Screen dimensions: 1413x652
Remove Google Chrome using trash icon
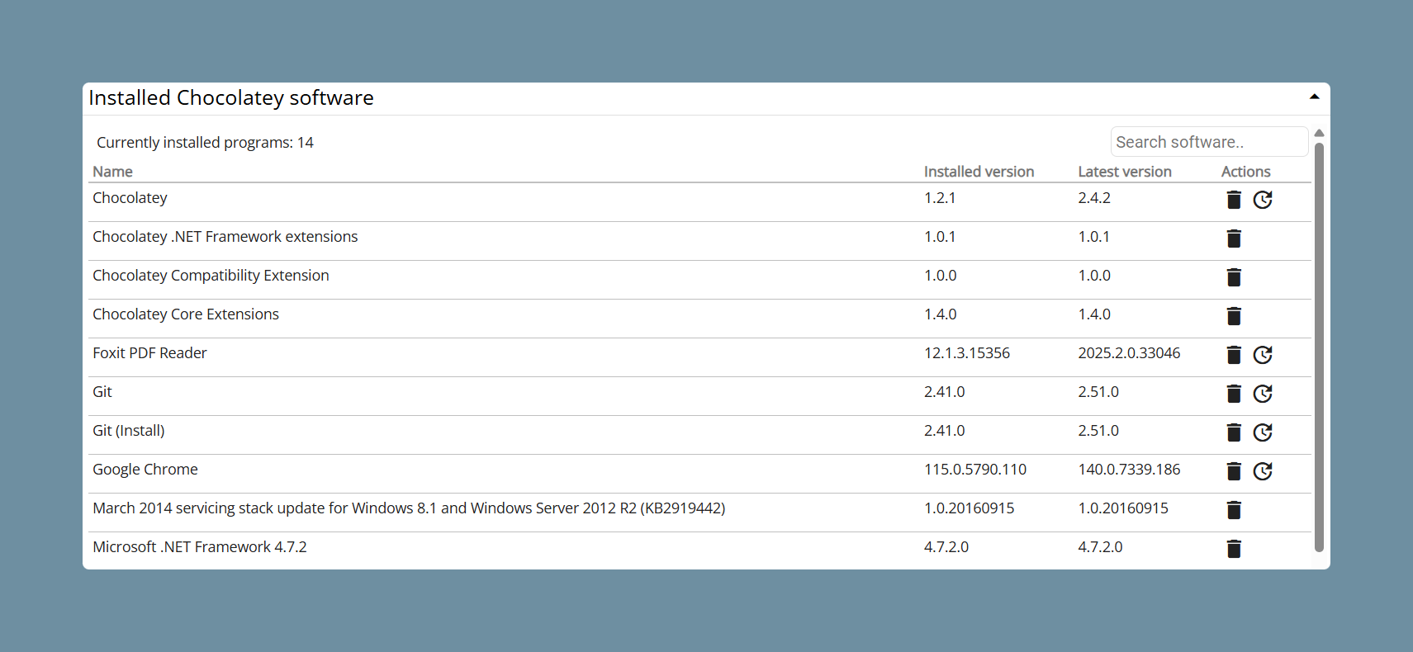[1234, 471]
